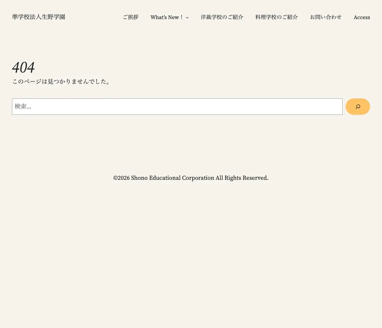Open the お問い合わせ contact page
Viewport: 382px width, 328px height.
coord(326,17)
